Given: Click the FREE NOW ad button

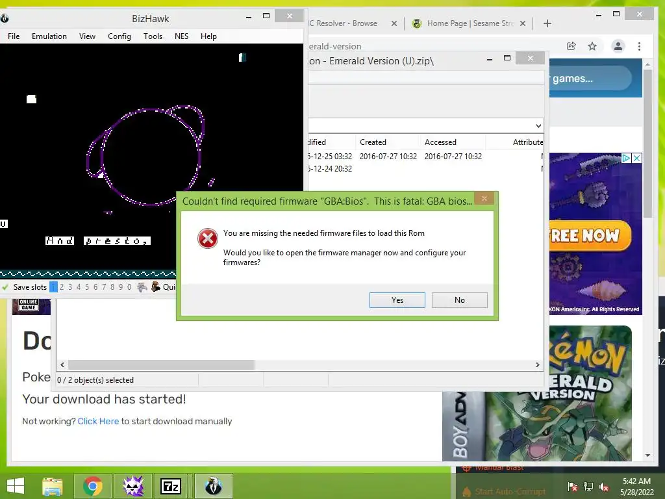Looking at the screenshot, I should [590, 235].
